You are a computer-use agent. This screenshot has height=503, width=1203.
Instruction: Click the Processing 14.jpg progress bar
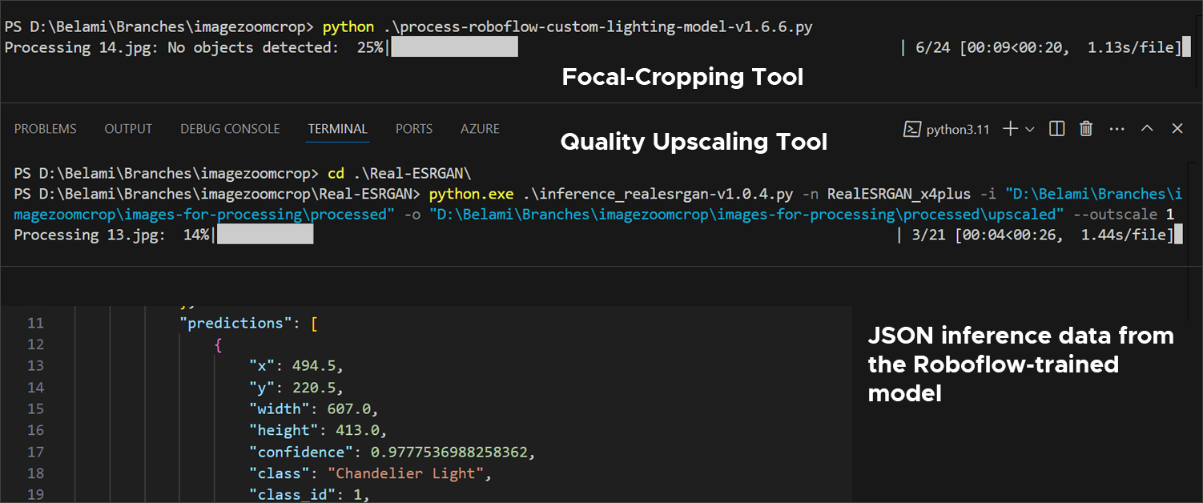[454, 47]
